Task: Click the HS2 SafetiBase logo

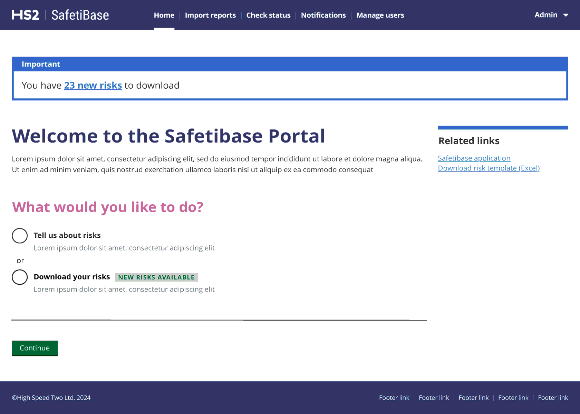Action: [60, 15]
